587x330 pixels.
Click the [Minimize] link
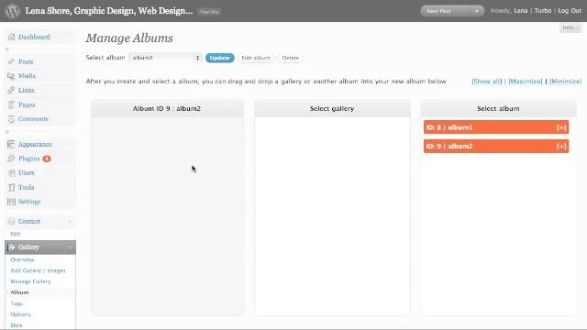click(565, 82)
